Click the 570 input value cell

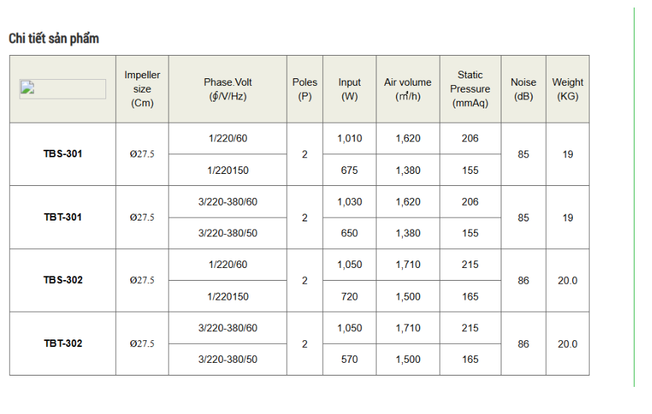pos(349,360)
